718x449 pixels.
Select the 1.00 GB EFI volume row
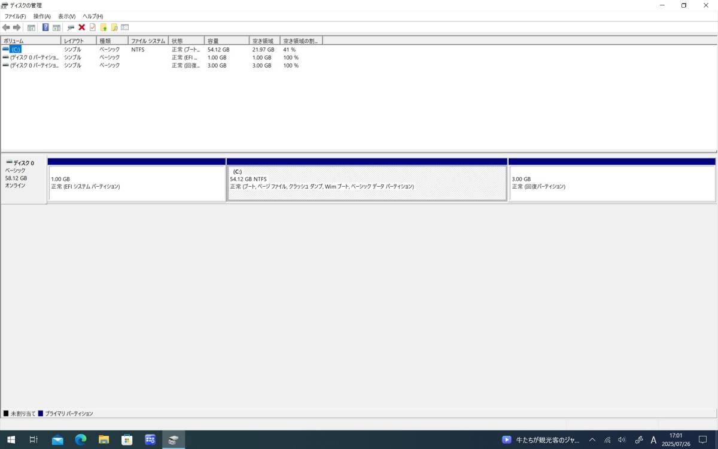tap(162, 57)
